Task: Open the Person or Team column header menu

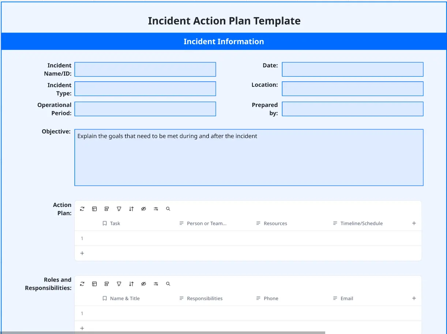Action: pos(203,223)
